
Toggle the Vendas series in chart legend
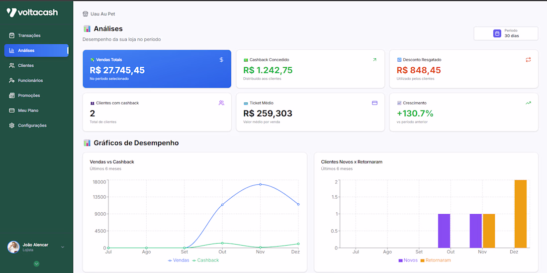[x=179, y=260]
